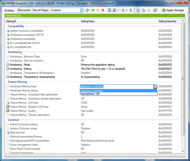Click gear icon of Antialiasing - Setting
Image resolution: width=190 pixels, height=161 pixels.
click(8, 69)
